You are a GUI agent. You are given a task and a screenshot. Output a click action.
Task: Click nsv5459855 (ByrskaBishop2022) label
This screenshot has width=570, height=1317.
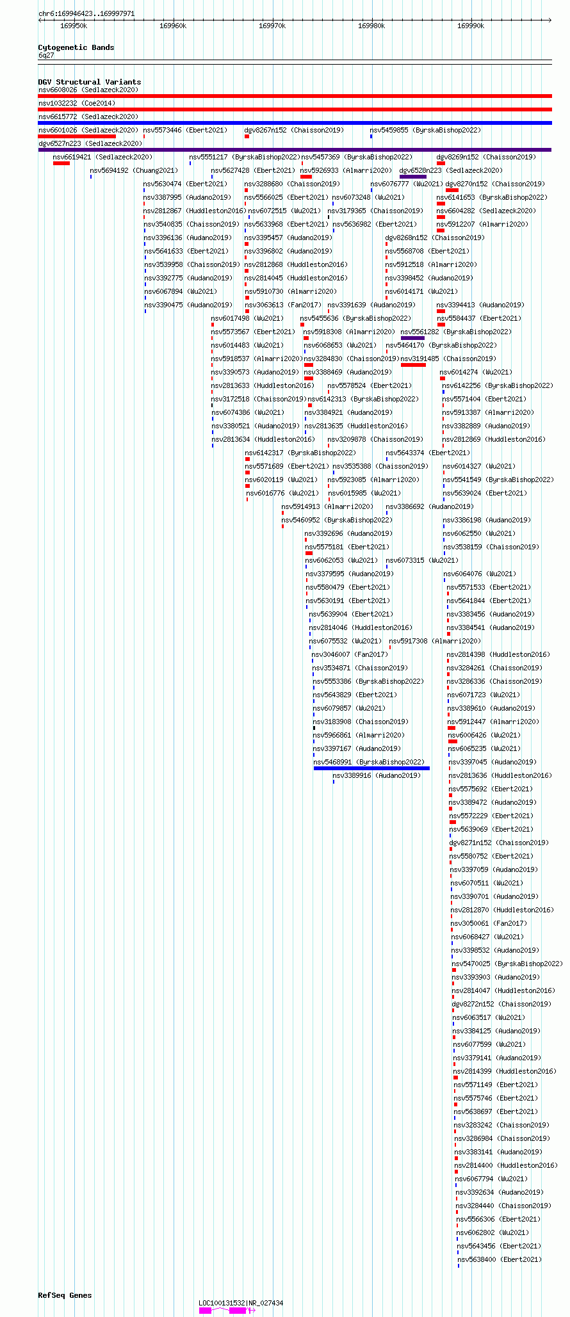425,131
